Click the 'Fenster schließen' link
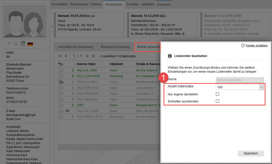 (257, 46)
